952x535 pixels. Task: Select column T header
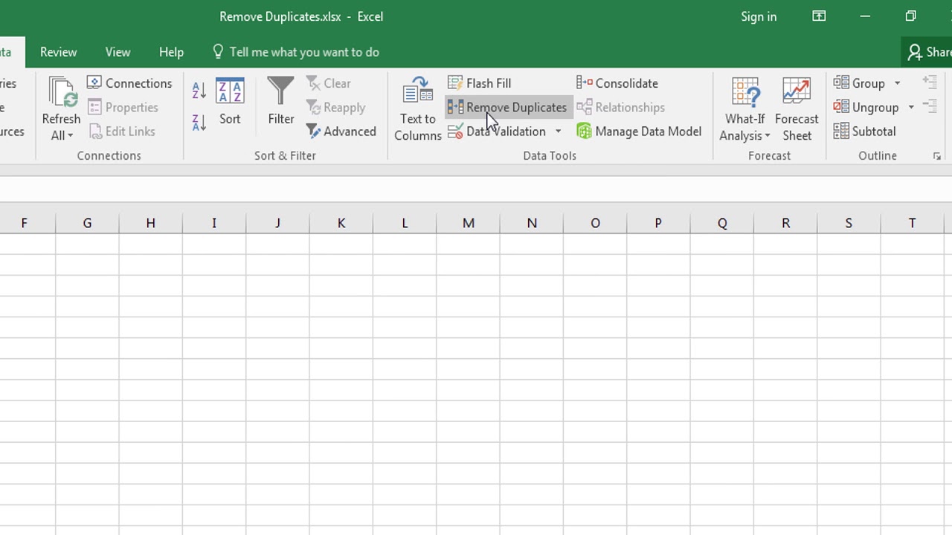[x=912, y=223]
